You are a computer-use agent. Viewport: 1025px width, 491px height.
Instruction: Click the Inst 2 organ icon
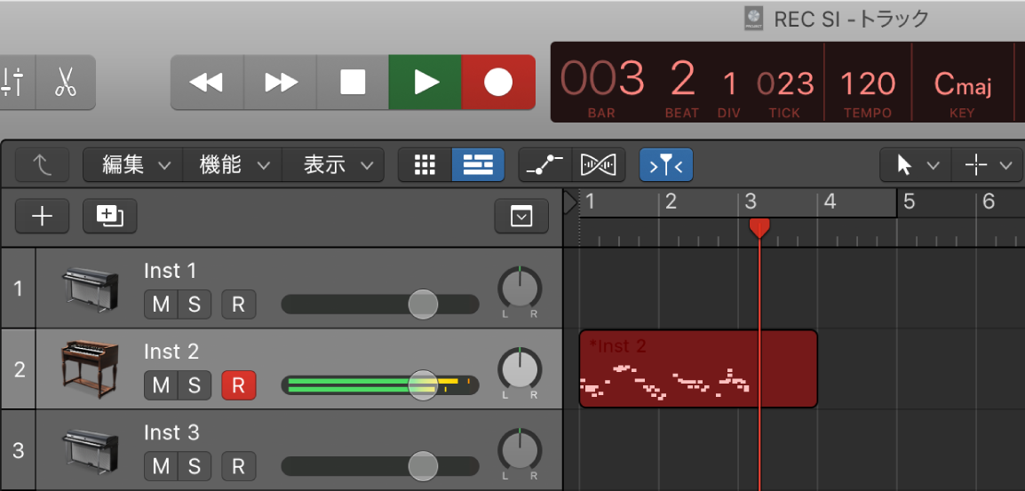point(91,368)
